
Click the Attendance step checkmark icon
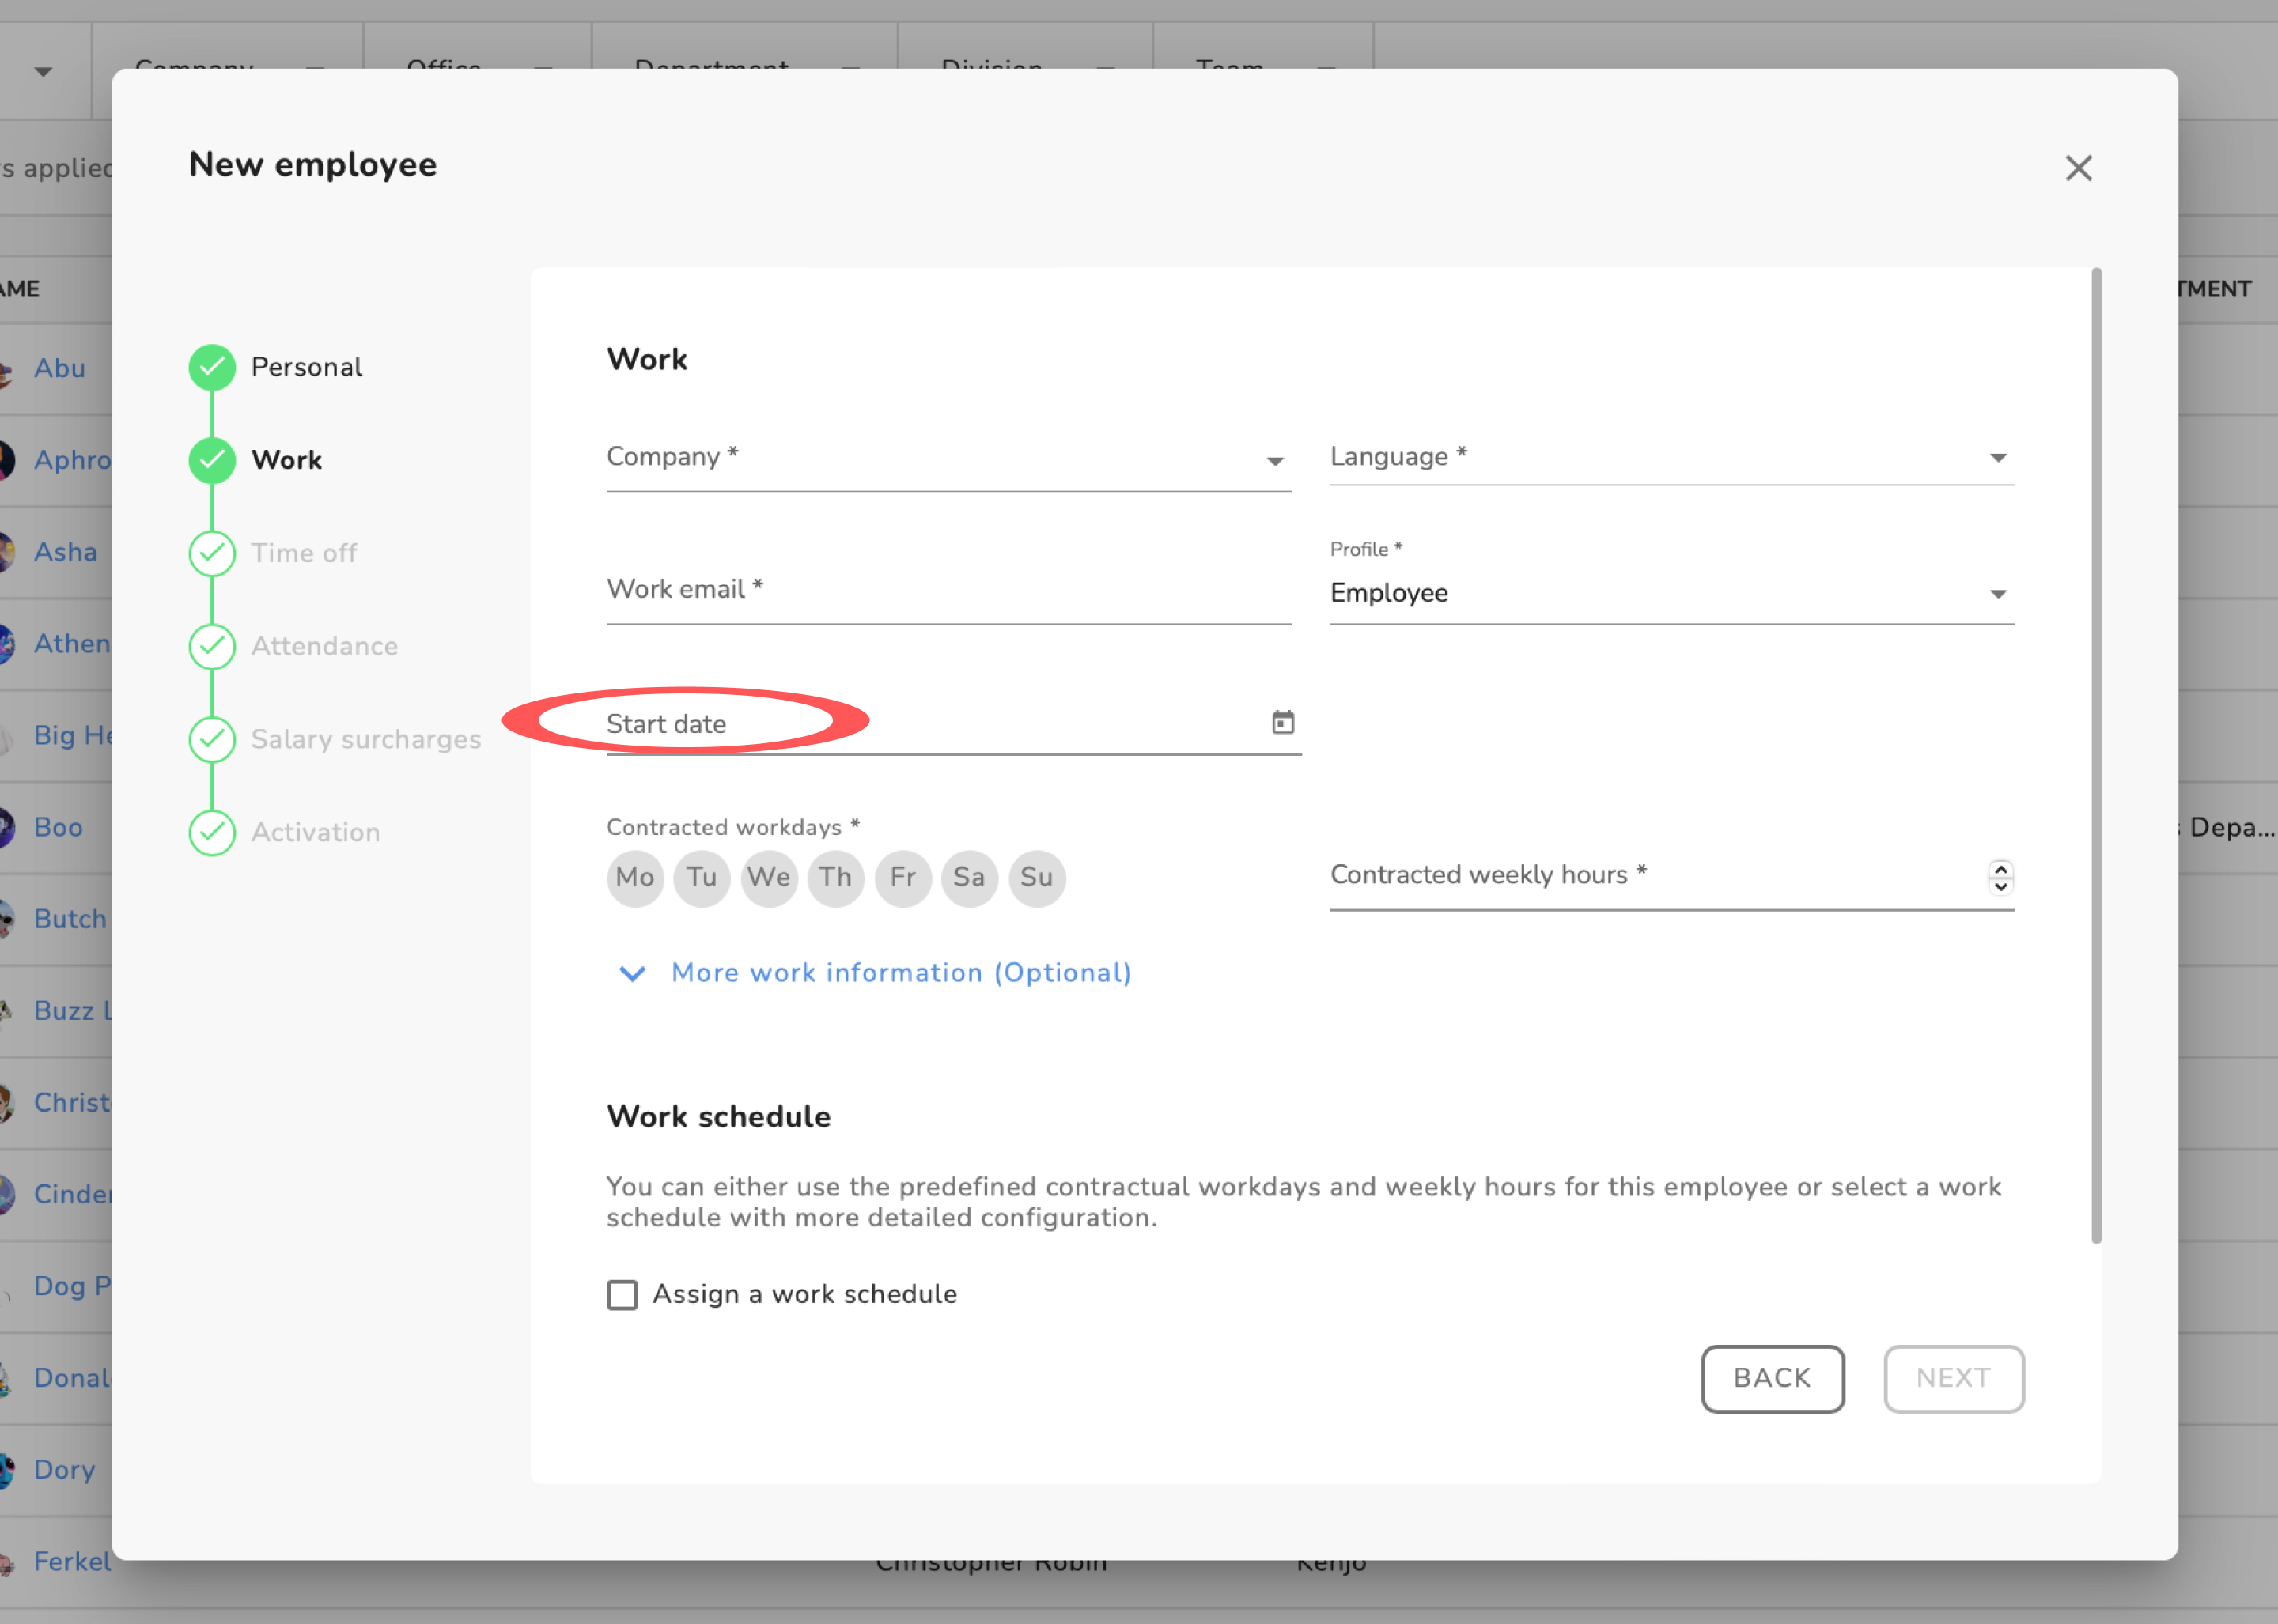[x=212, y=646]
